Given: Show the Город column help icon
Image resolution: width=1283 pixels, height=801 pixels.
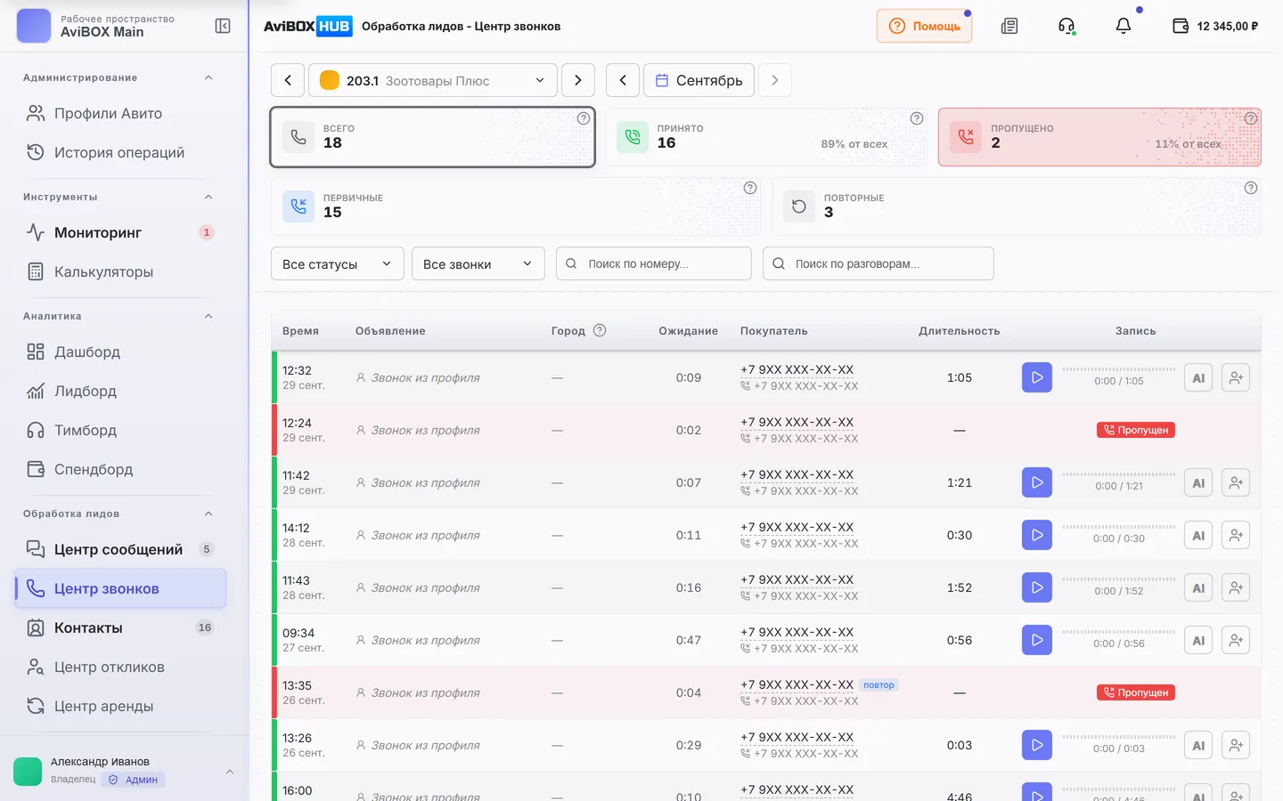Looking at the screenshot, I should click(x=600, y=330).
